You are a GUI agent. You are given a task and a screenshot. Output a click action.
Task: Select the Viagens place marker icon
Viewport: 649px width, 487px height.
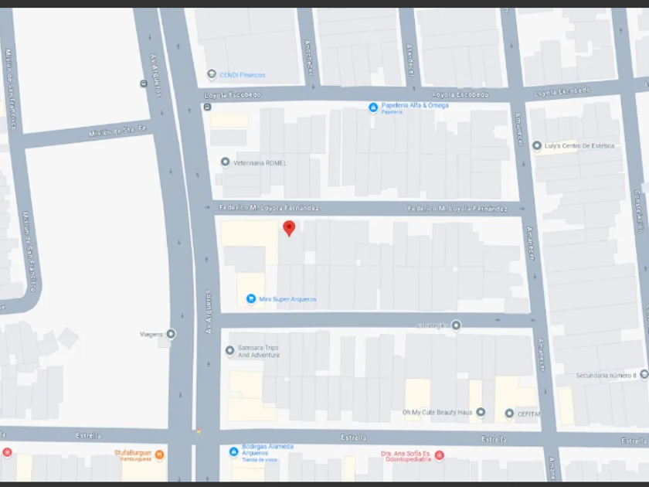pyautogui.click(x=171, y=334)
